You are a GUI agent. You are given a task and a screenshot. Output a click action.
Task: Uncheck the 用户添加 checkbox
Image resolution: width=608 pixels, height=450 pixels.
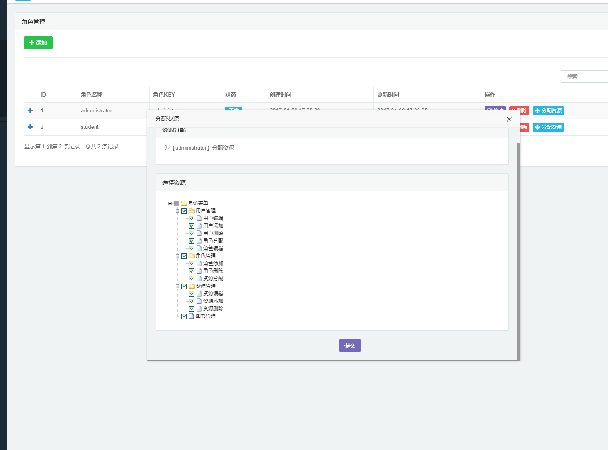(x=192, y=226)
